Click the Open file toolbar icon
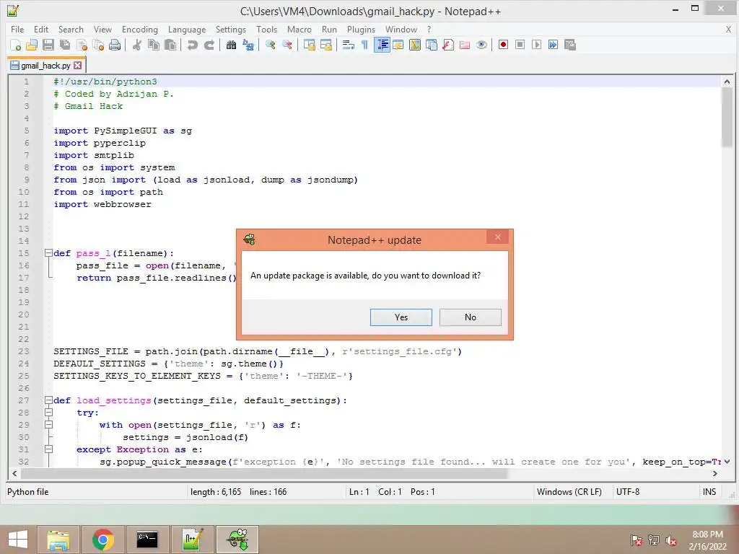The height and width of the screenshot is (554, 739). point(32,45)
